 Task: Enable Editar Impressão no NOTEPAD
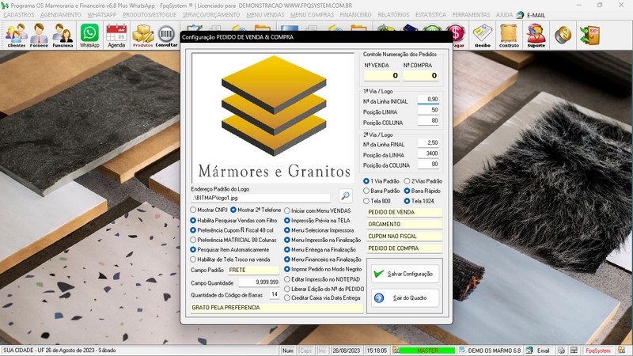pyautogui.click(x=288, y=279)
